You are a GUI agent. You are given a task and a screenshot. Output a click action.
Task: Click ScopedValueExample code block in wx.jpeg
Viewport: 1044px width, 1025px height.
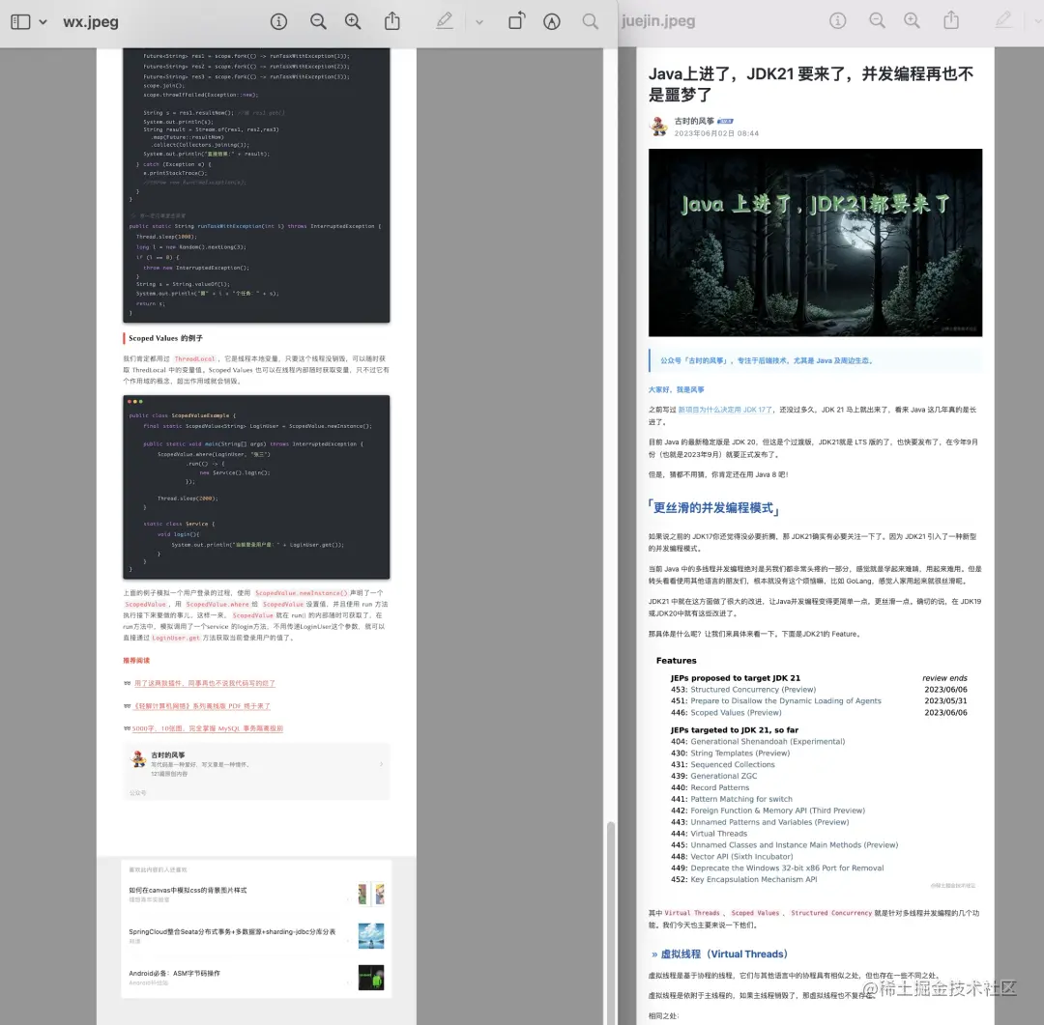(256, 487)
